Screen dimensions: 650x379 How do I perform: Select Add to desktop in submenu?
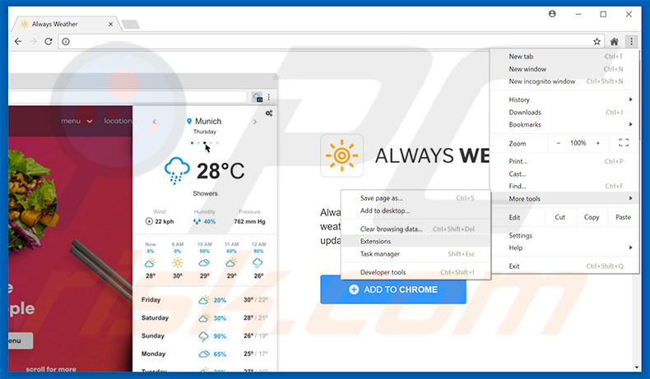416,210
